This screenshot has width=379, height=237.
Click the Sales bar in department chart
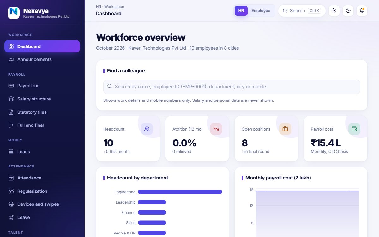click(152, 223)
